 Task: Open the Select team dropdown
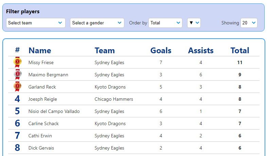click(36, 23)
